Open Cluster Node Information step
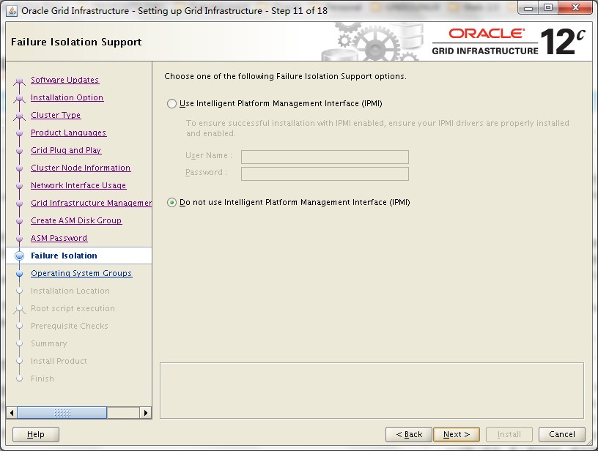 tap(81, 168)
